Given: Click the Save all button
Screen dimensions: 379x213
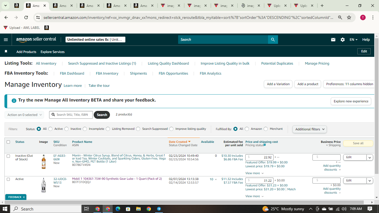Looking at the screenshot, I should click(x=358, y=143).
